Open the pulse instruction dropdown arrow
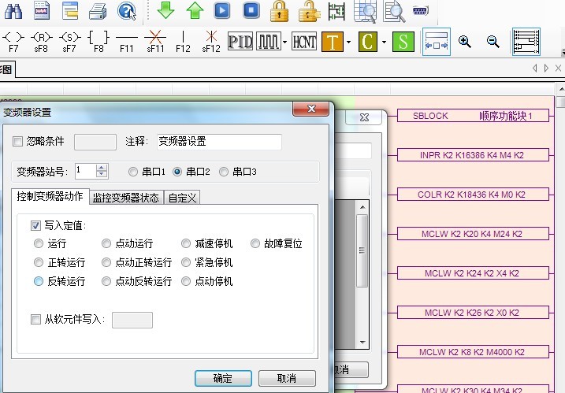The image size is (565, 393). [284, 42]
